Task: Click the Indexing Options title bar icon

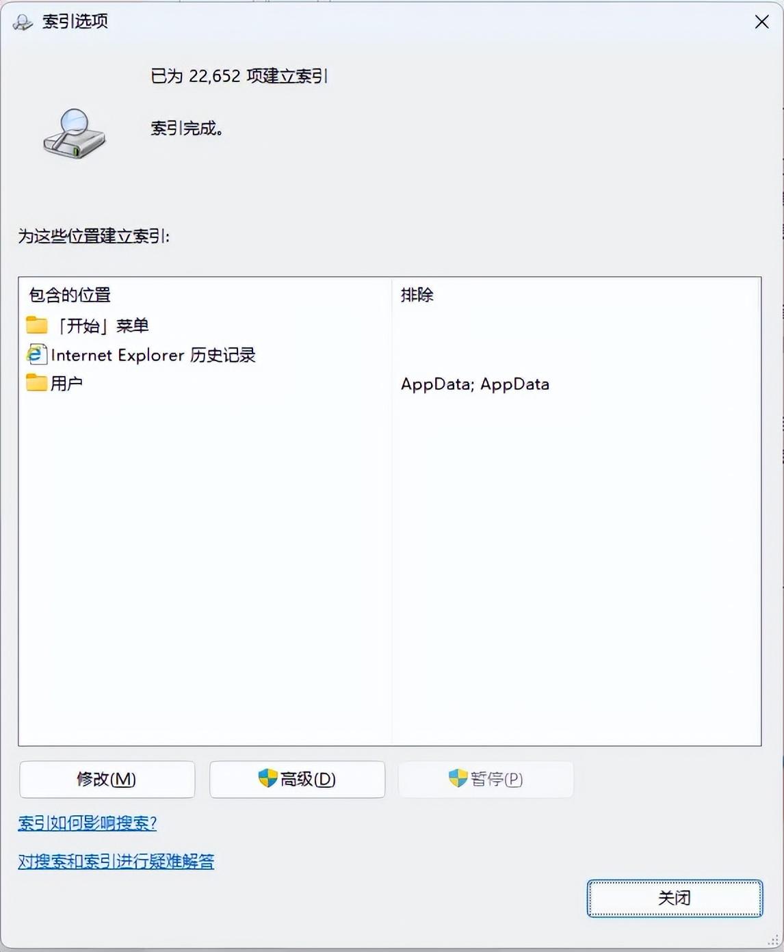Action: (23, 22)
